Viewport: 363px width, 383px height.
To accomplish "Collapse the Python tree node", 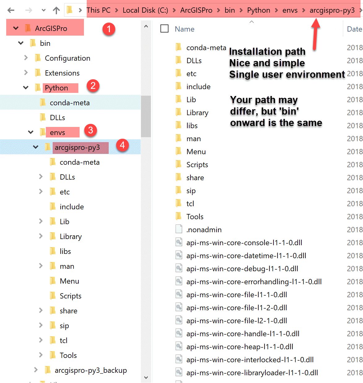I will click(x=26, y=88).
